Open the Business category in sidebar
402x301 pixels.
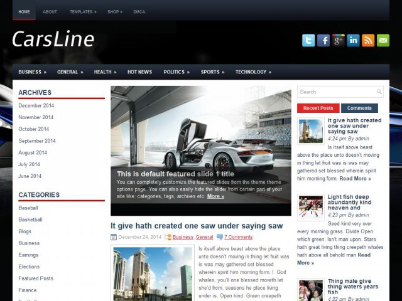pos(29,243)
